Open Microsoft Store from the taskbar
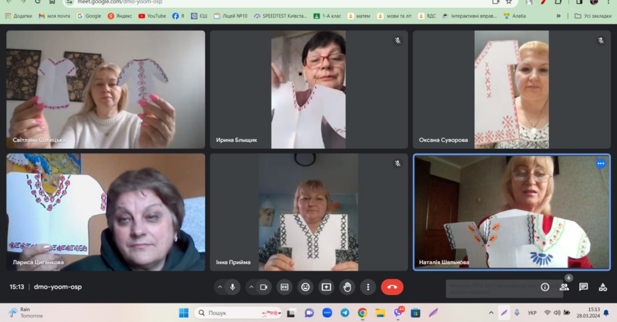The width and height of the screenshot is (617, 322). 416,313
